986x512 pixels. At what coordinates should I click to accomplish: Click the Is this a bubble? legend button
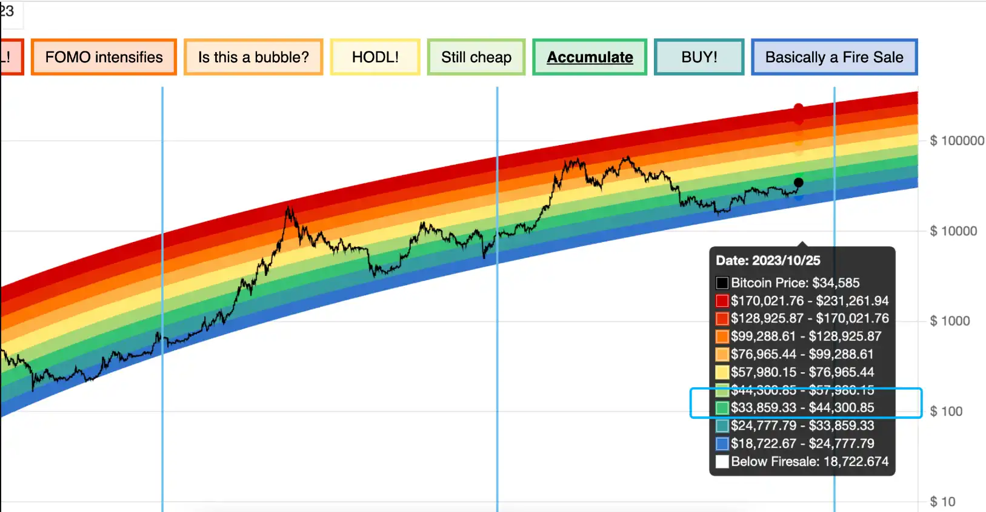(x=253, y=57)
